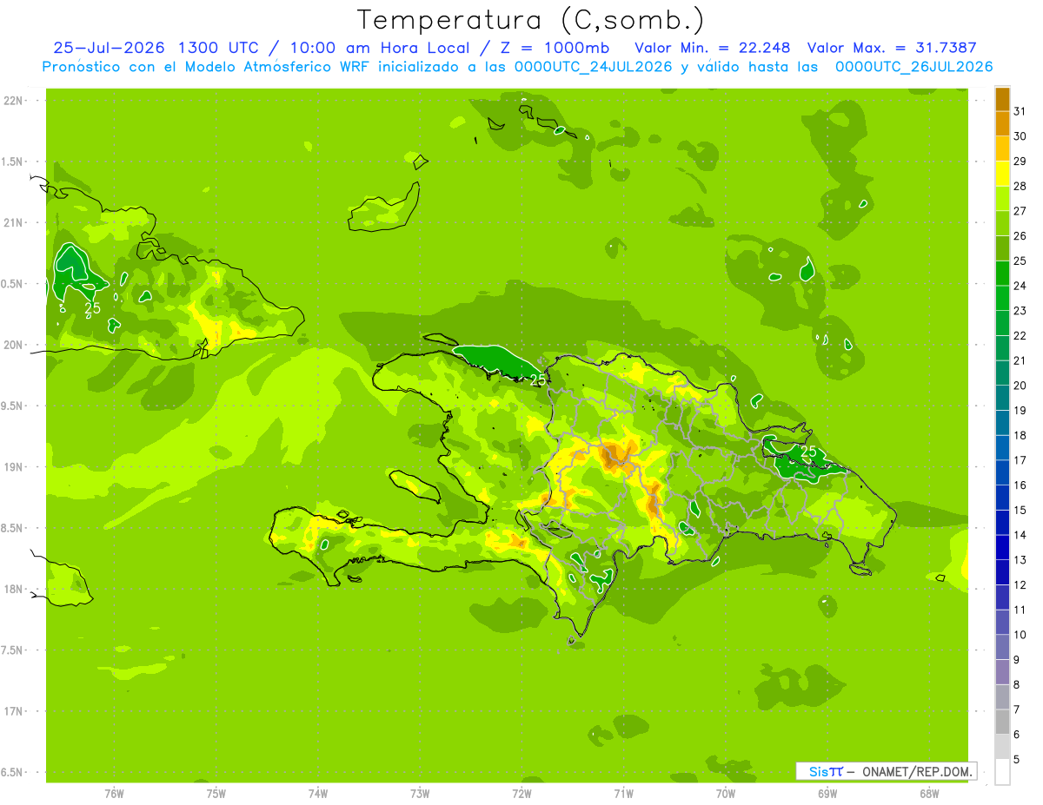The height and width of the screenshot is (805, 1043).
Task: Pick the blue swatch between 14 and 15
Action: (x=1002, y=522)
